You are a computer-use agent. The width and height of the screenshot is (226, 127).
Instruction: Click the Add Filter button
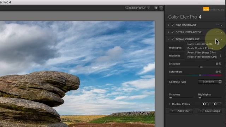tap(181, 111)
